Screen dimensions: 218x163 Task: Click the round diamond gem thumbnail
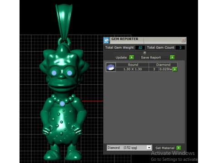tap(111, 67)
